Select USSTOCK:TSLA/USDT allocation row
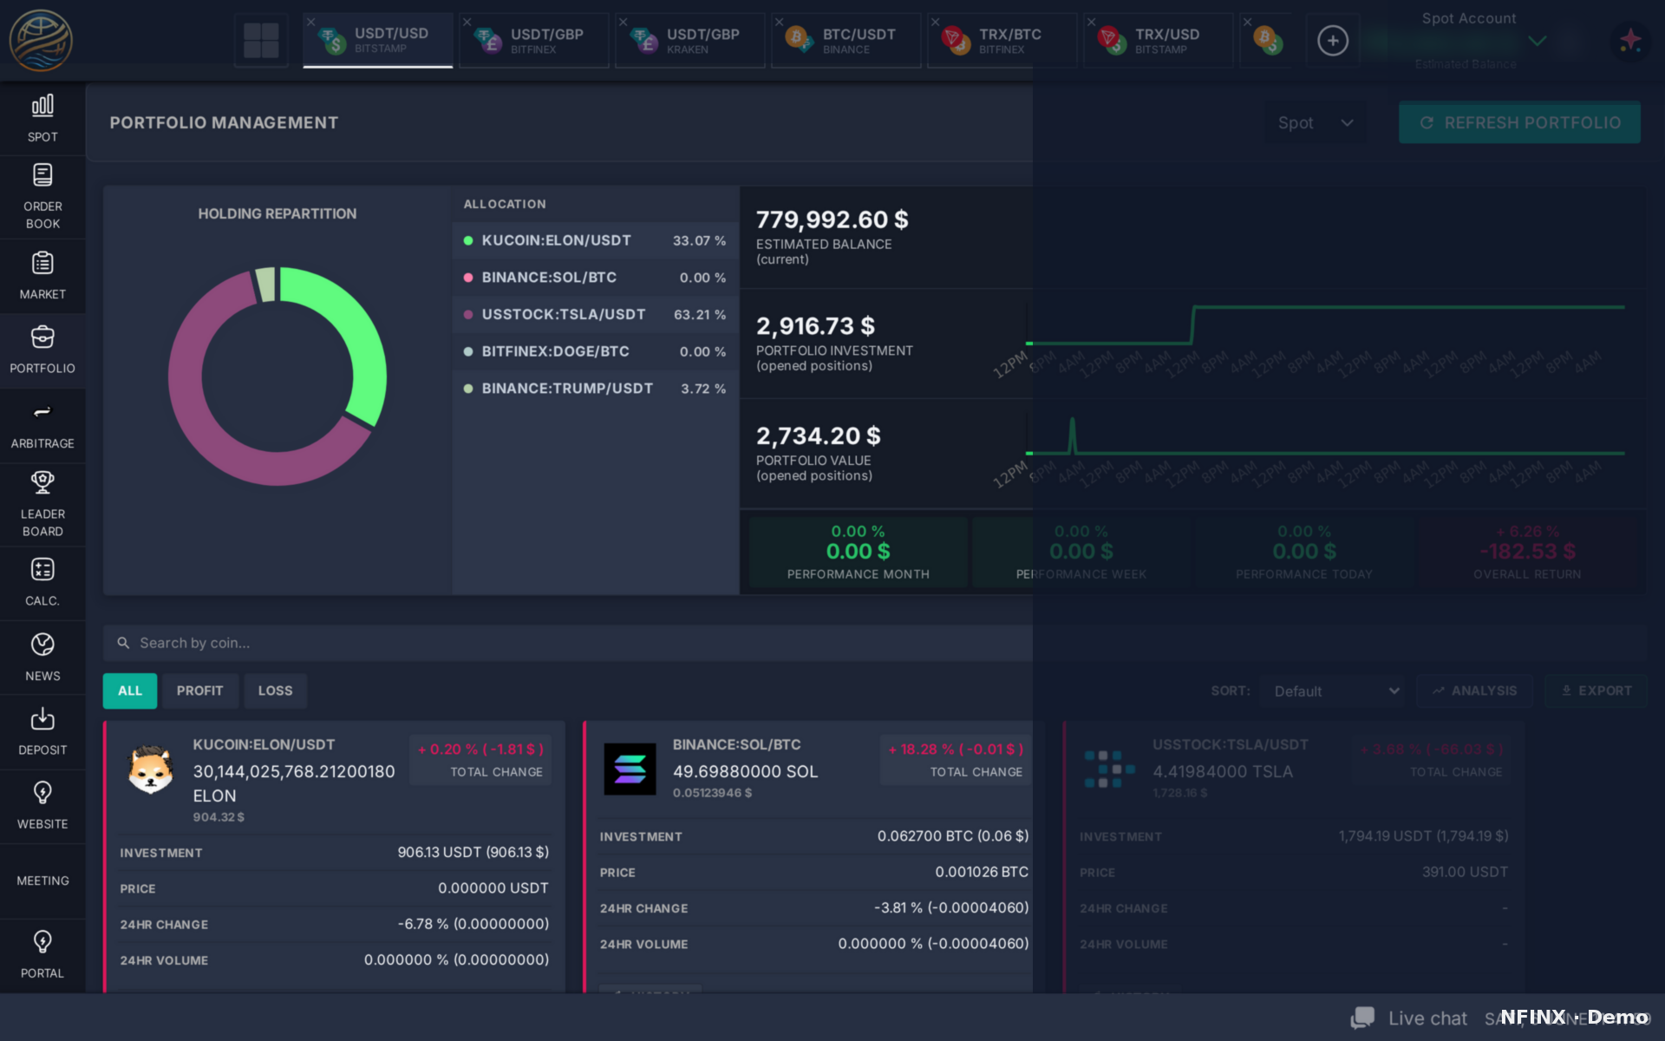 (x=595, y=314)
